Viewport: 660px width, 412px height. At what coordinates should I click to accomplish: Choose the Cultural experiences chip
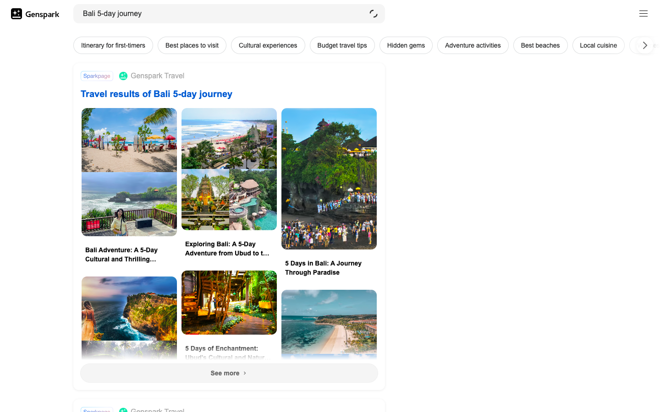[268, 45]
